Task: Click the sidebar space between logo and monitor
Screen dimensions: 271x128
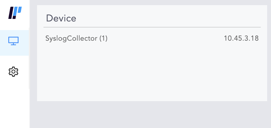Action: pos(14,26)
